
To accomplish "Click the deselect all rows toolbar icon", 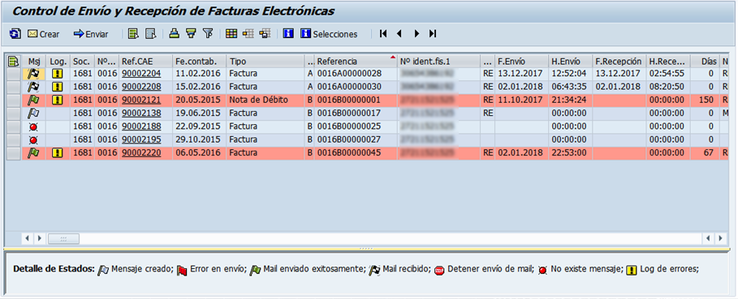I will (150, 34).
